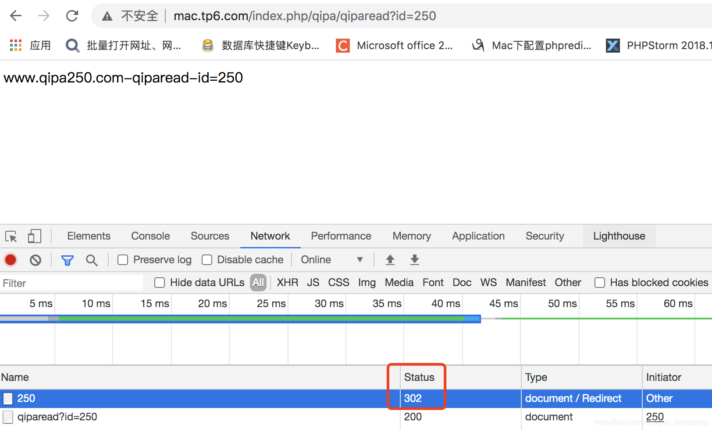Reload the page with the refresh icon

coord(72,16)
